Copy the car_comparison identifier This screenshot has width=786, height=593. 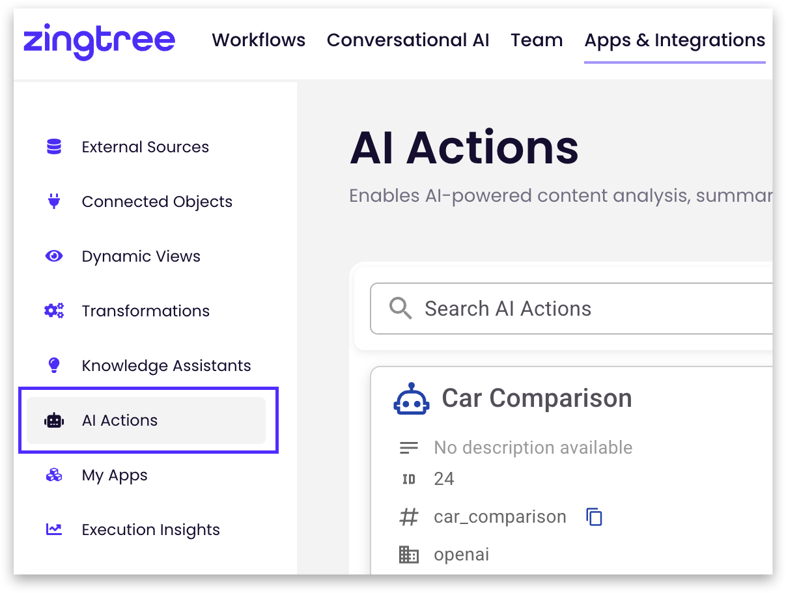[594, 517]
